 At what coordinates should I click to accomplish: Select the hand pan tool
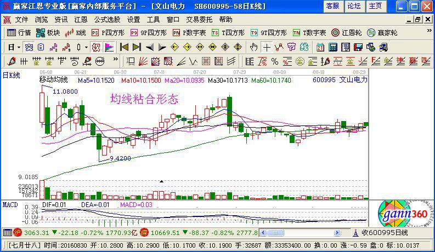point(253,47)
